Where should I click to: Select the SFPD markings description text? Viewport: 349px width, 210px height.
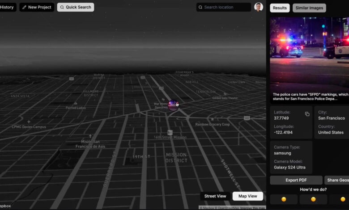click(311, 97)
